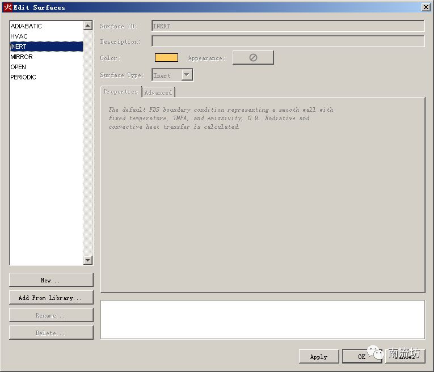Click the PyroSim fire icon in title bar

(x=7, y=7)
